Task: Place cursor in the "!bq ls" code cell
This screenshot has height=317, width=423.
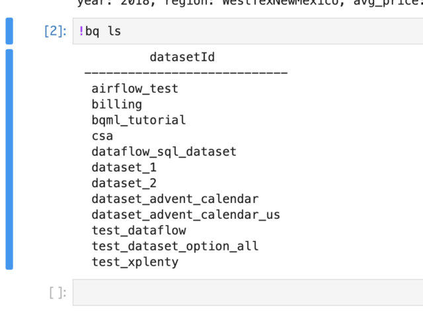Action: click(x=248, y=31)
